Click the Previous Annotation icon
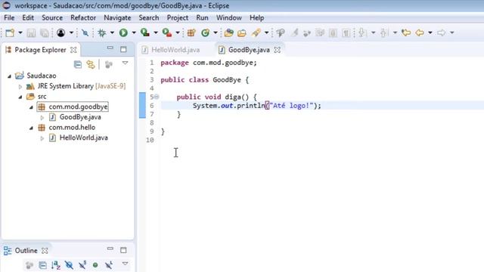484x272 pixels. click(384, 32)
